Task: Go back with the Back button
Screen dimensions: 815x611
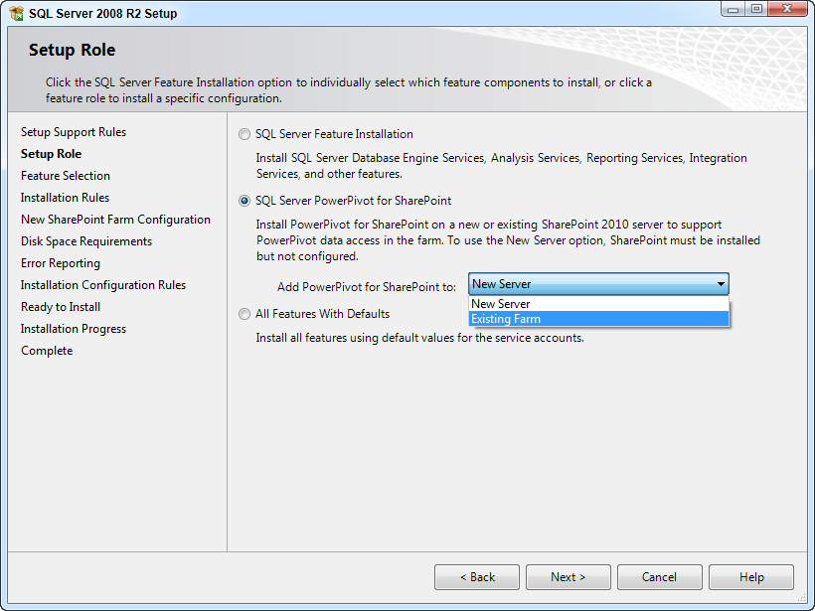Action: [477, 577]
